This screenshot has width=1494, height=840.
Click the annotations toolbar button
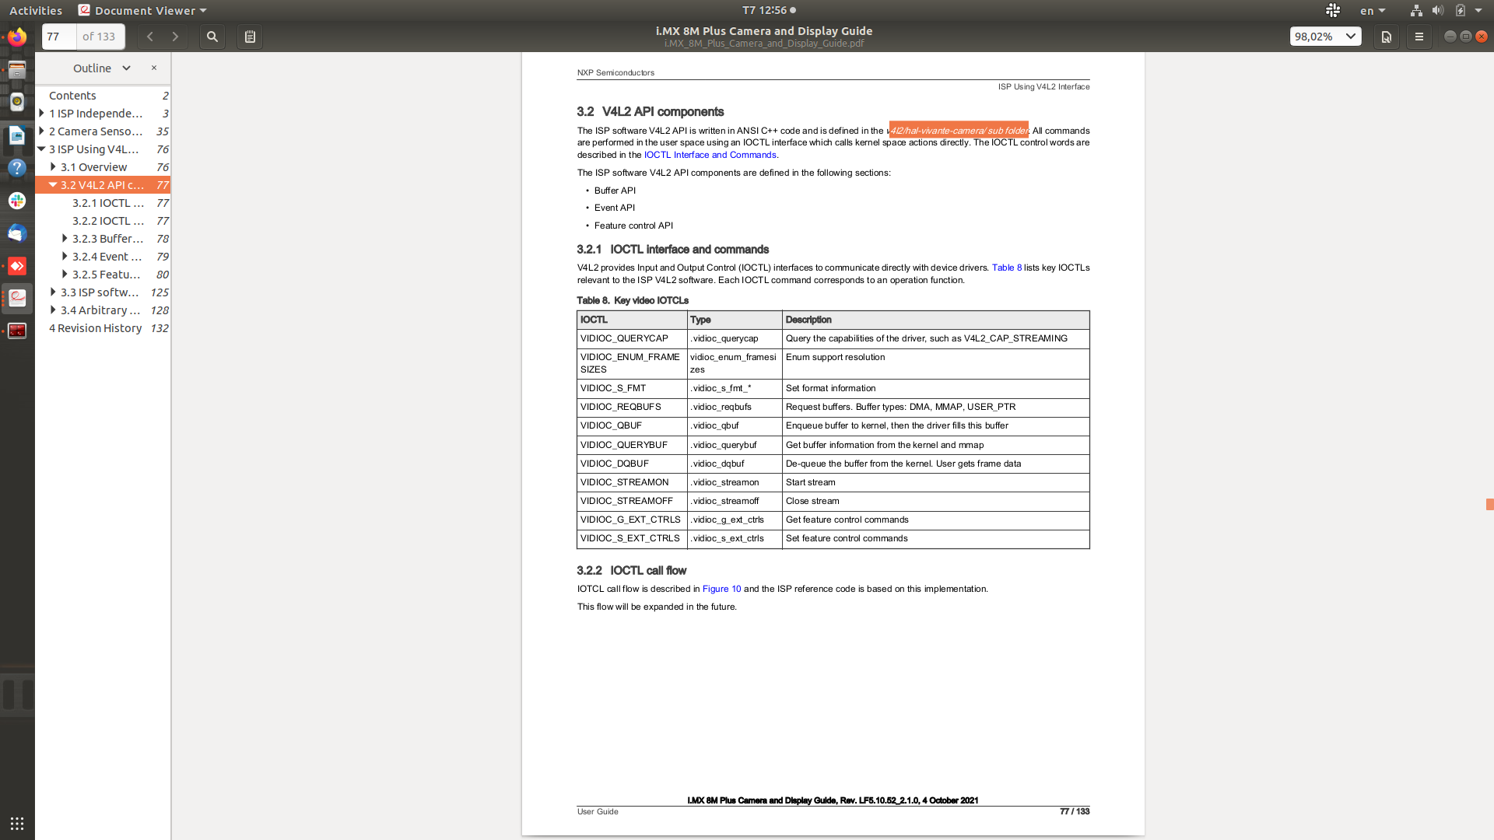pos(250,37)
